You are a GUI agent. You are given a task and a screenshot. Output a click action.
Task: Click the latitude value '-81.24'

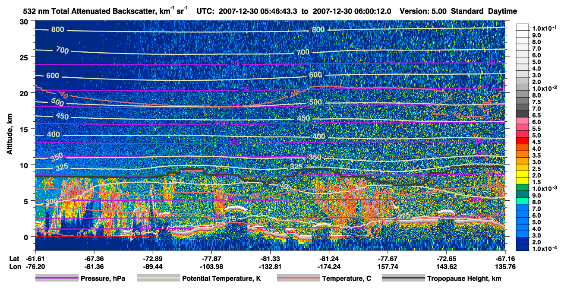click(329, 259)
